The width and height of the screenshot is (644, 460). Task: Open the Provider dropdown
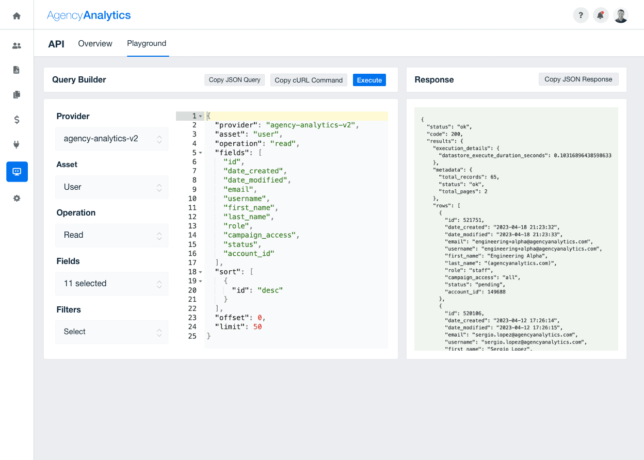tap(111, 139)
